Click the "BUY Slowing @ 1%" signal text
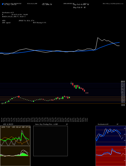 click(x=40, y=23)
